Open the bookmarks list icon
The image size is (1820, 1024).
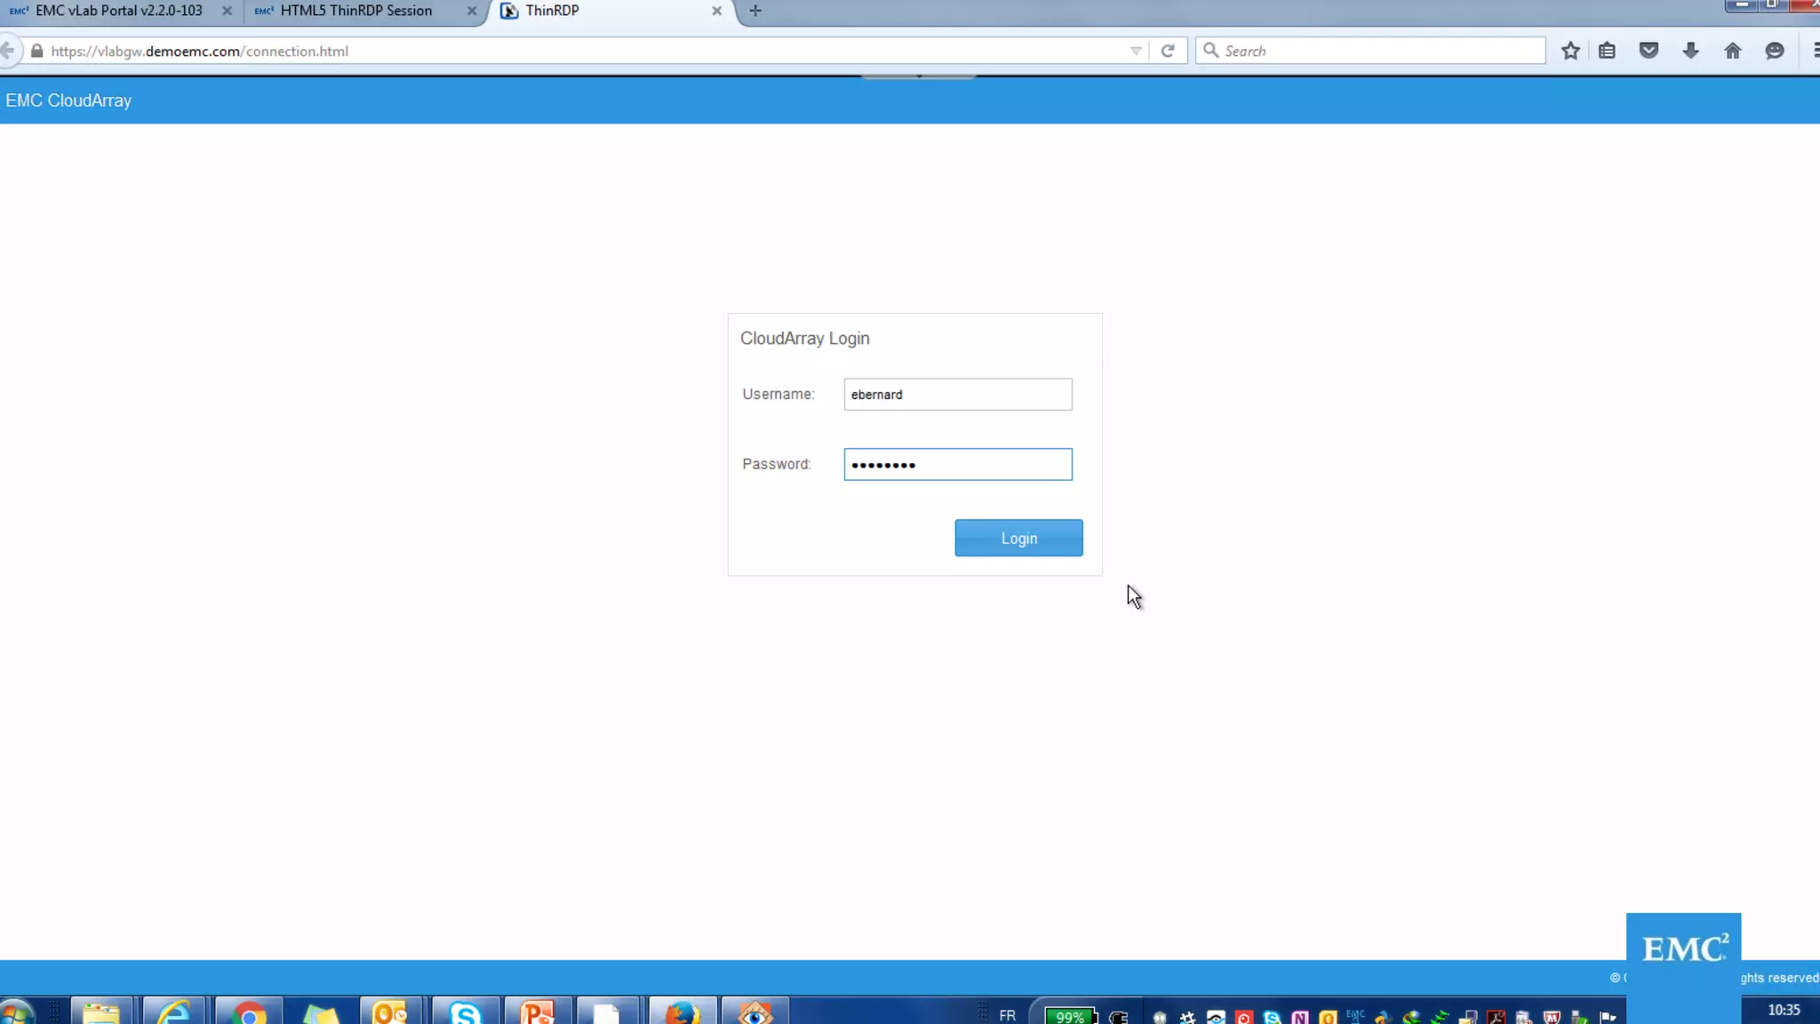pos(1607,51)
